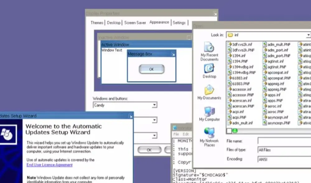
Task: Click OK in the Message Box preview
Action: [151, 69]
